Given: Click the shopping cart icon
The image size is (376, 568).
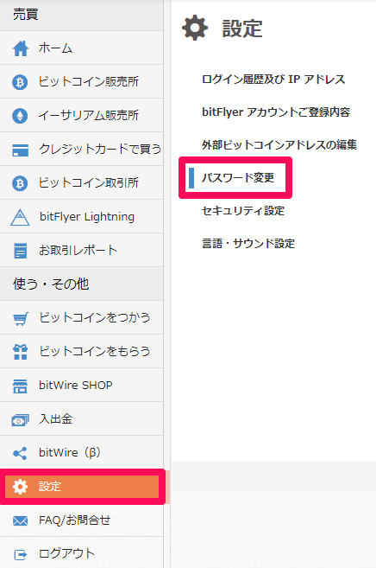Looking at the screenshot, I should coord(21,319).
